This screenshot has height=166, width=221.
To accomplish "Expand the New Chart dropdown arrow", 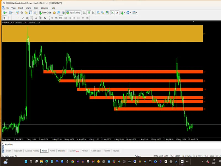I will pyautogui.click(x=7, y=13).
